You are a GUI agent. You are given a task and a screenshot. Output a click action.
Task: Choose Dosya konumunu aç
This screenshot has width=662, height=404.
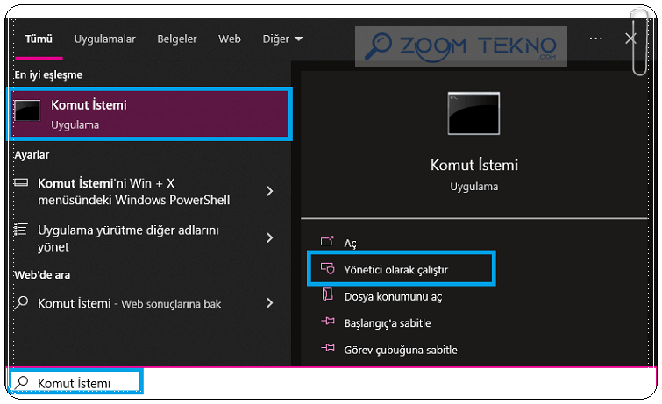point(393,297)
